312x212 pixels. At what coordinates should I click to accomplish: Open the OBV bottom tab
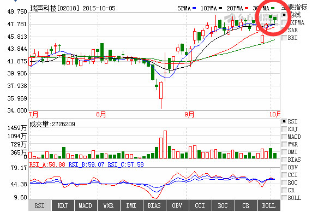(177, 205)
